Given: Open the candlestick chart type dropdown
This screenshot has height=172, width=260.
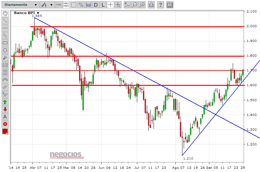Looking at the screenshot, I should click(x=47, y=5).
